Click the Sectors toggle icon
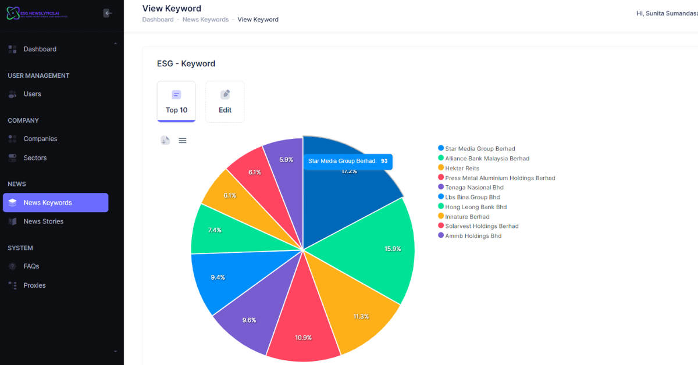Image resolution: width=698 pixels, height=365 pixels. point(12,158)
